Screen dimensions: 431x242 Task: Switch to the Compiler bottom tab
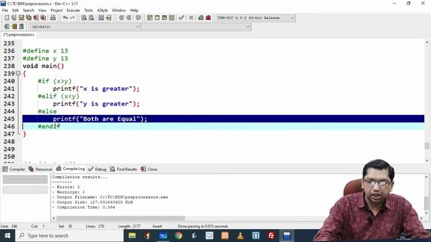pos(13,169)
